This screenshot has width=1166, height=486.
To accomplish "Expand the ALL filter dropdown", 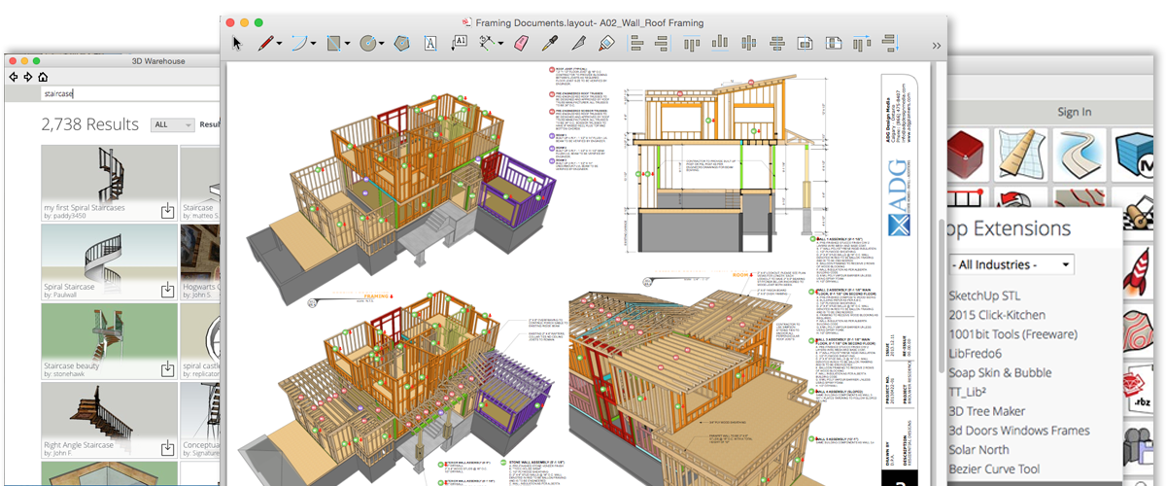I will coord(171,124).
